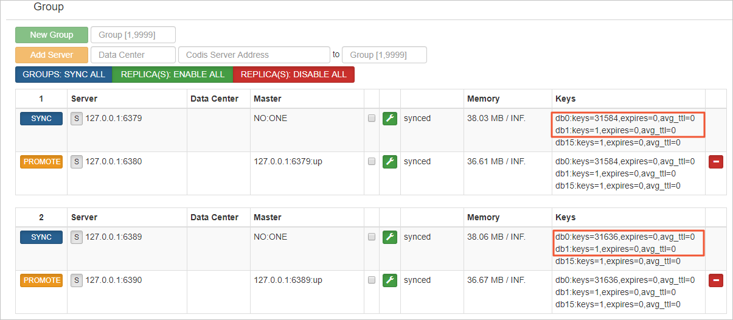Click SYNC button for group 2

pos(41,237)
